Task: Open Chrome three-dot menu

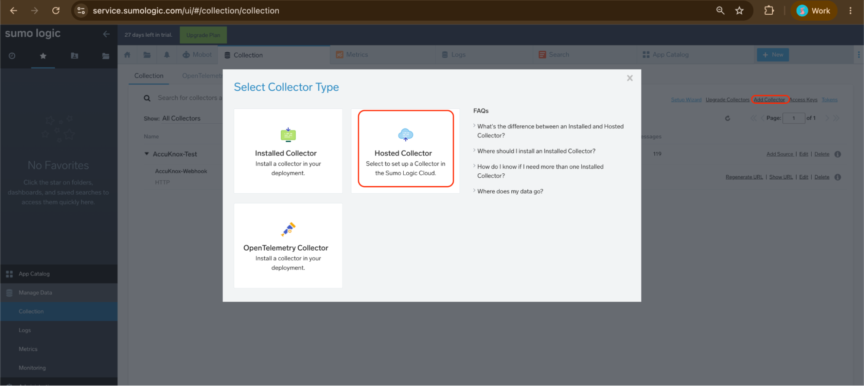Action: [850, 10]
